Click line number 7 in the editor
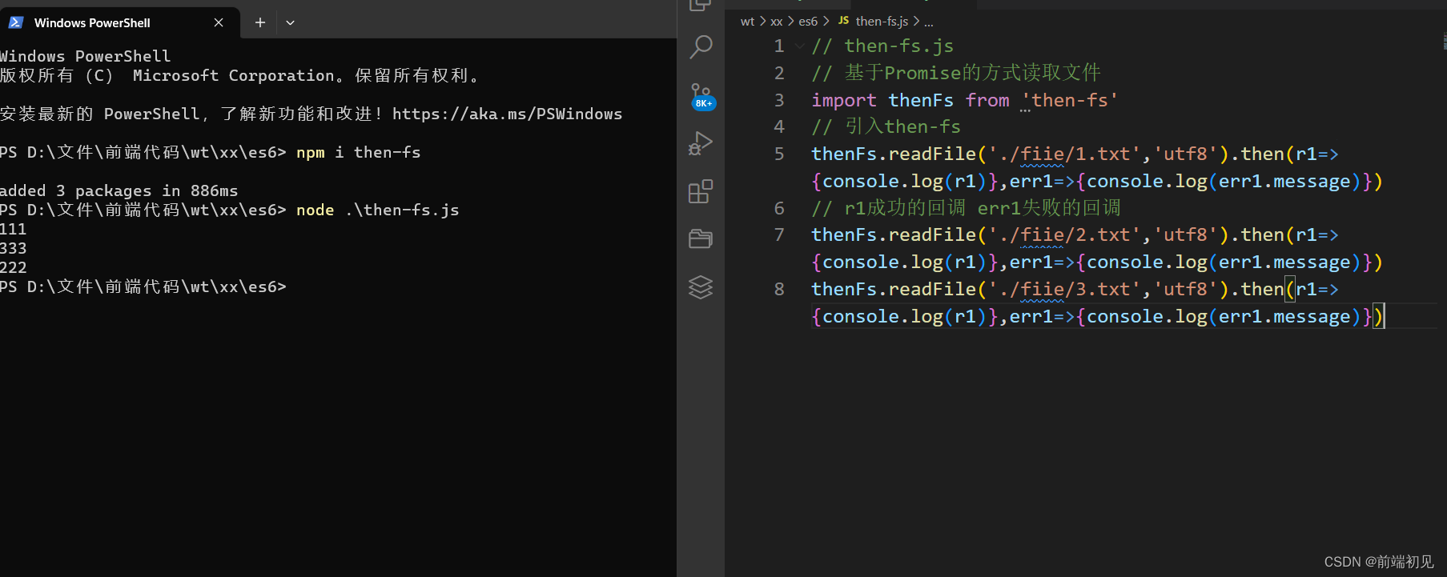This screenshot has width=1447, height=577. pyautogui.click(x=779, y=234)
